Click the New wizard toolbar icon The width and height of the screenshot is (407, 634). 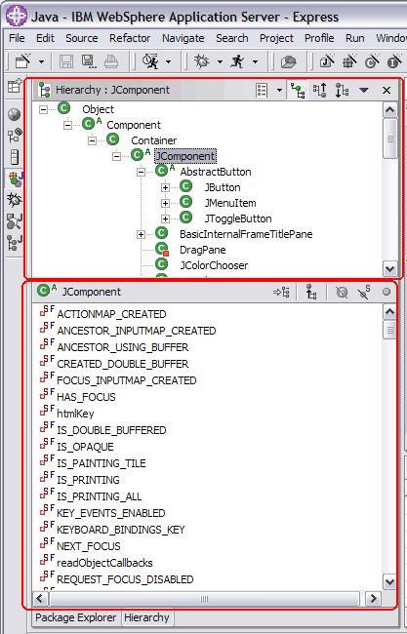coord(23,61)
